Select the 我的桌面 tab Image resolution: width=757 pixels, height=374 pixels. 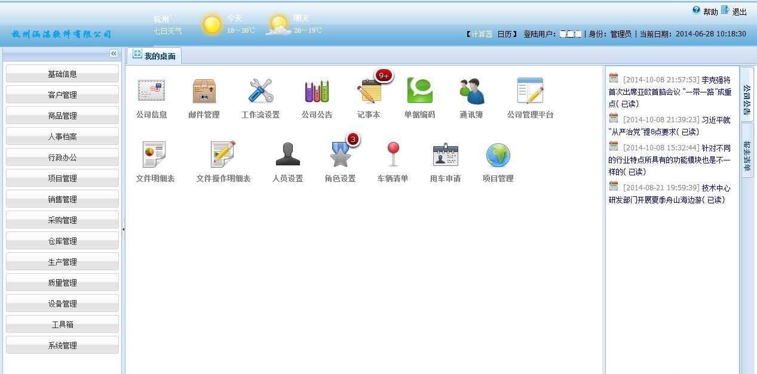pos(155,55)
